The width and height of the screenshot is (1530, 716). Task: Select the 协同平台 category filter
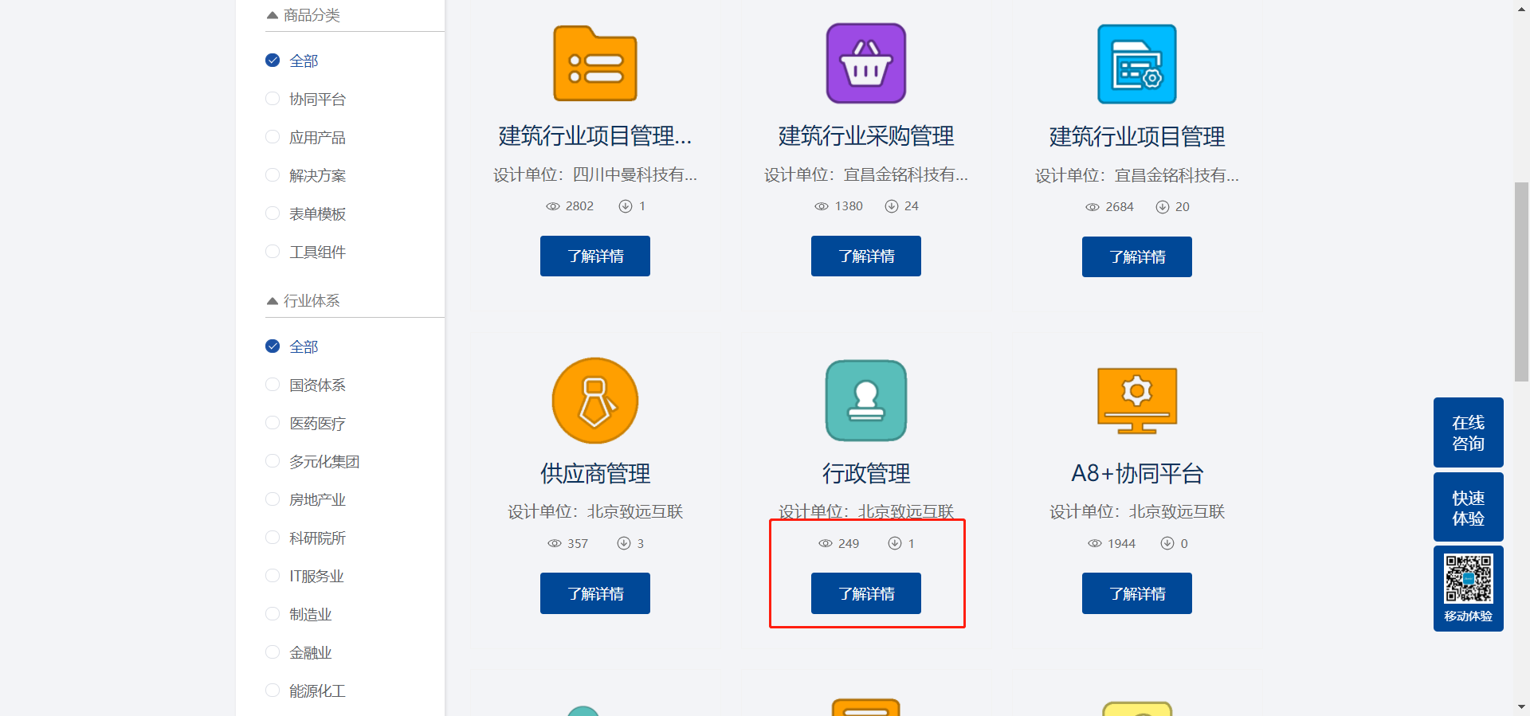pos(305,99)
